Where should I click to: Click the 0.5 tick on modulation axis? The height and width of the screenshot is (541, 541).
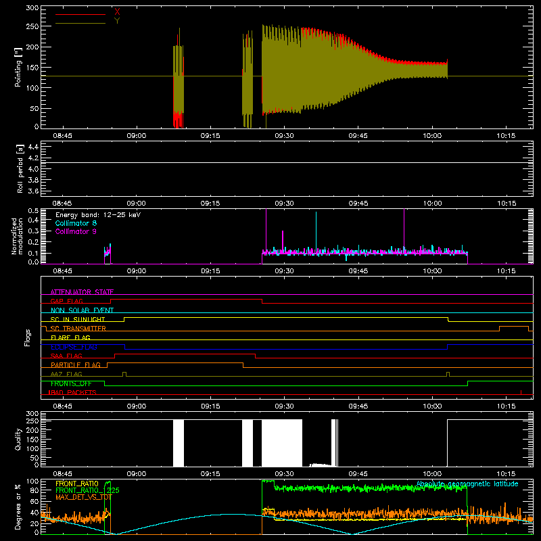(x=33, y=211)
